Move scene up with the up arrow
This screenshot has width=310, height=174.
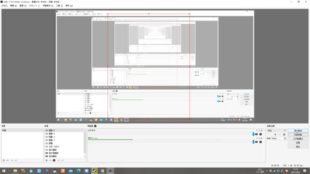tap(12, 160)
